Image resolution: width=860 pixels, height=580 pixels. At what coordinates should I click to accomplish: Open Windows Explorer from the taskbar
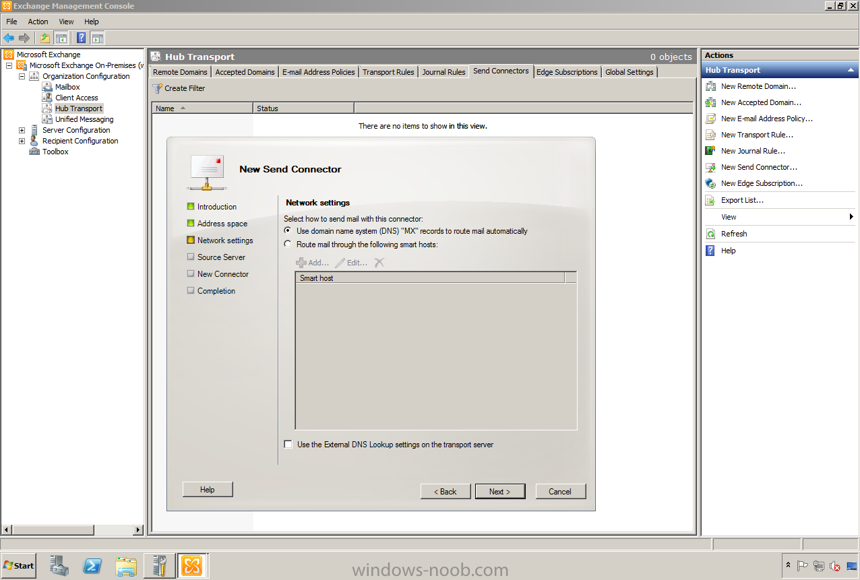(x=125, y=566)
